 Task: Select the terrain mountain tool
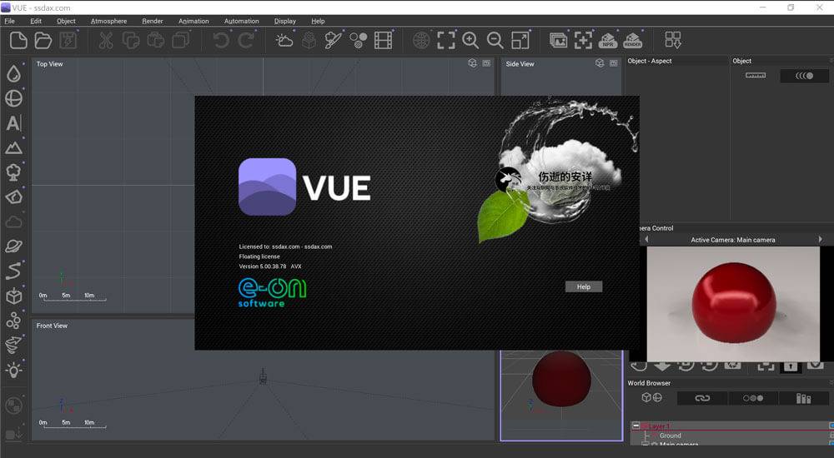[14, 147]
